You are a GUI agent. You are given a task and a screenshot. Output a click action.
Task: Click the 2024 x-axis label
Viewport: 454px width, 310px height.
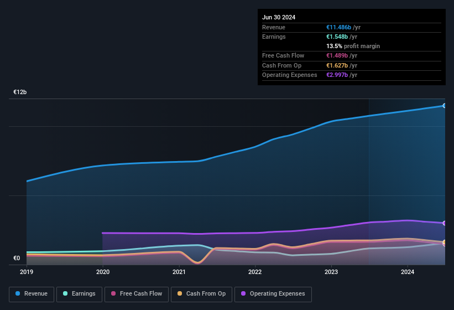408,272
